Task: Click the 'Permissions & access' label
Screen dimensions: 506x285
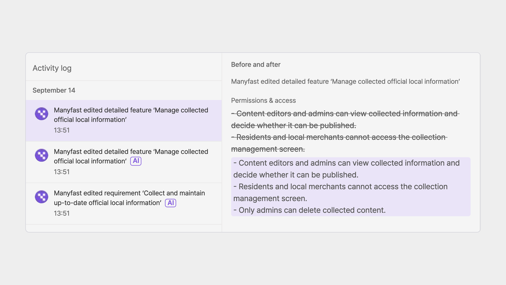Action: coord(263,100)
